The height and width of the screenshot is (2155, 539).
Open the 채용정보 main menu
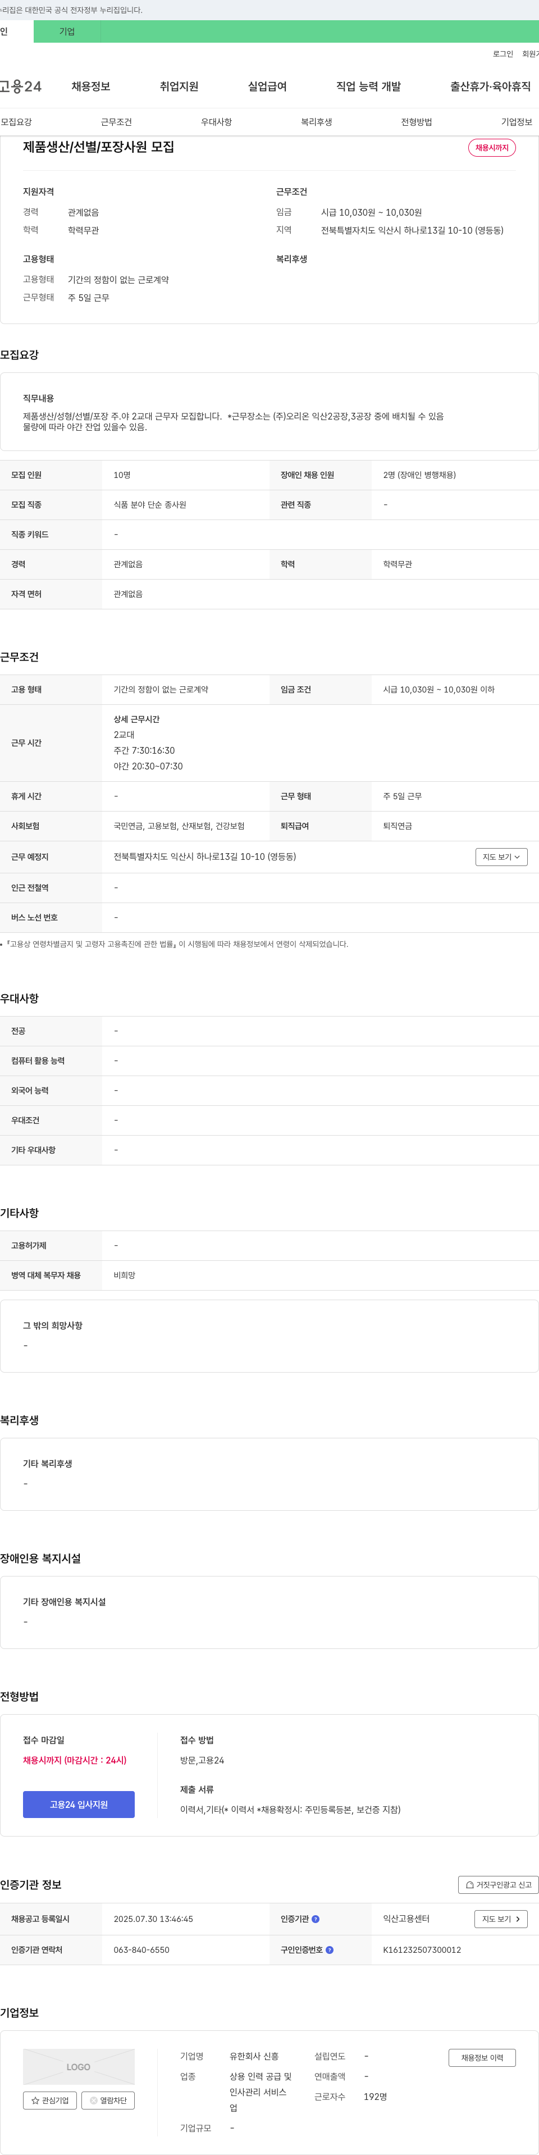point(91,86)
